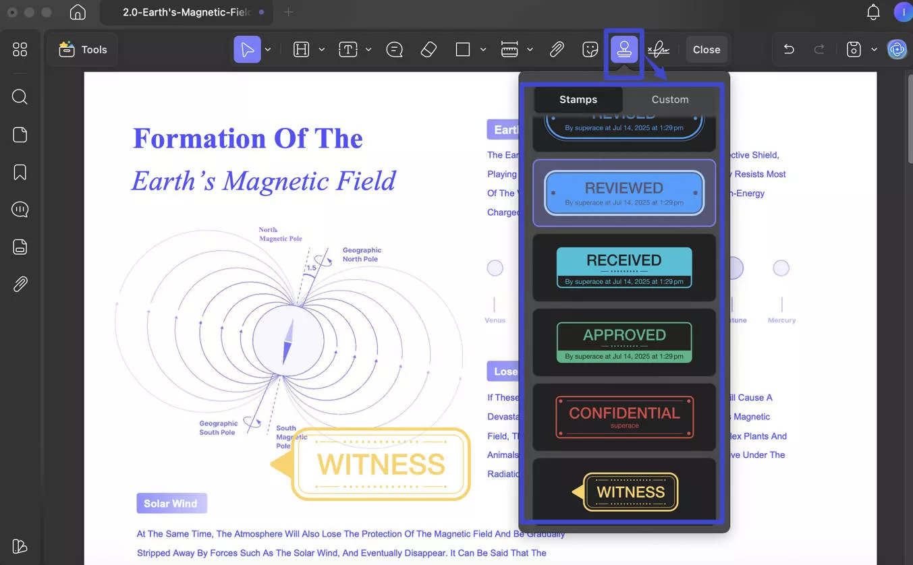This screenshot has height=565, width=913.
Task: Select the Stamp tool in the toolbar
Action: [x=624, y=49]
